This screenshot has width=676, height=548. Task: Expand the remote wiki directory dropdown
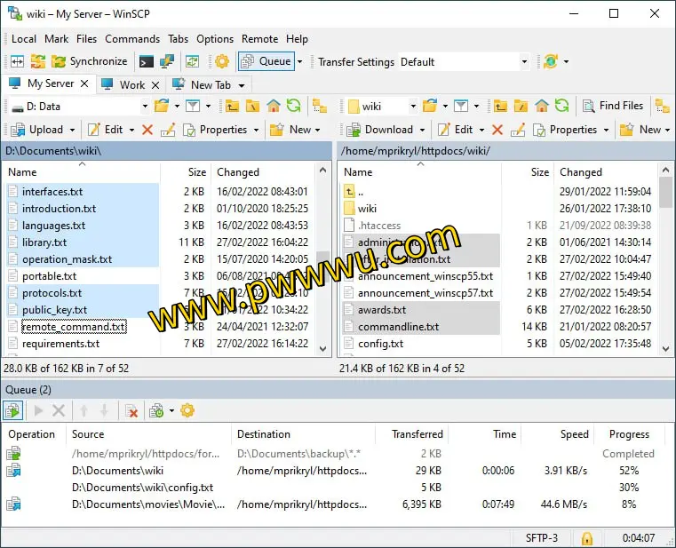coord(412,107)
